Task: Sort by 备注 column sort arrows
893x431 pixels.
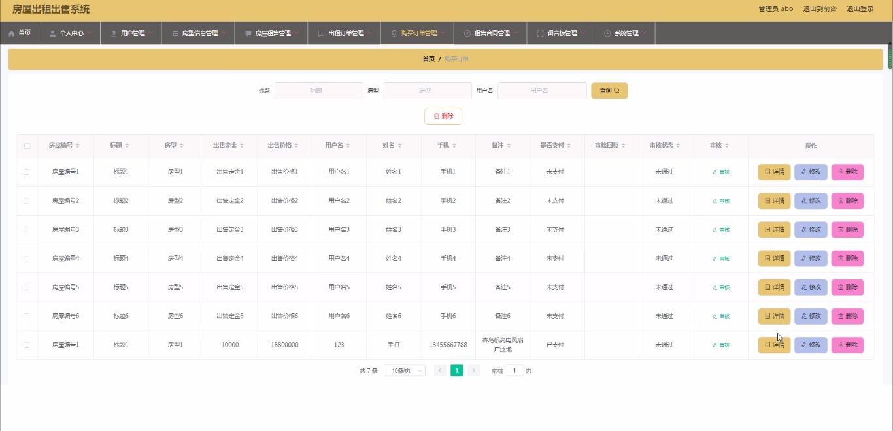Action: point(509,146)
